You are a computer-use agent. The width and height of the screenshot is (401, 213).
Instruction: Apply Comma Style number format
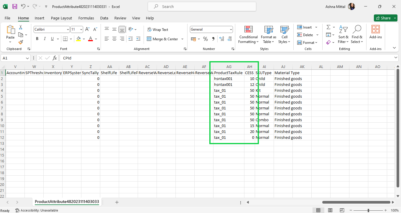pyautogui.click(x=213, y=39)
